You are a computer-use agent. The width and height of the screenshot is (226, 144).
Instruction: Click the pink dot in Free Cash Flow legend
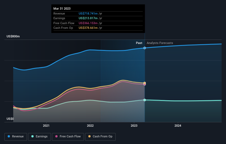point(56,136)
